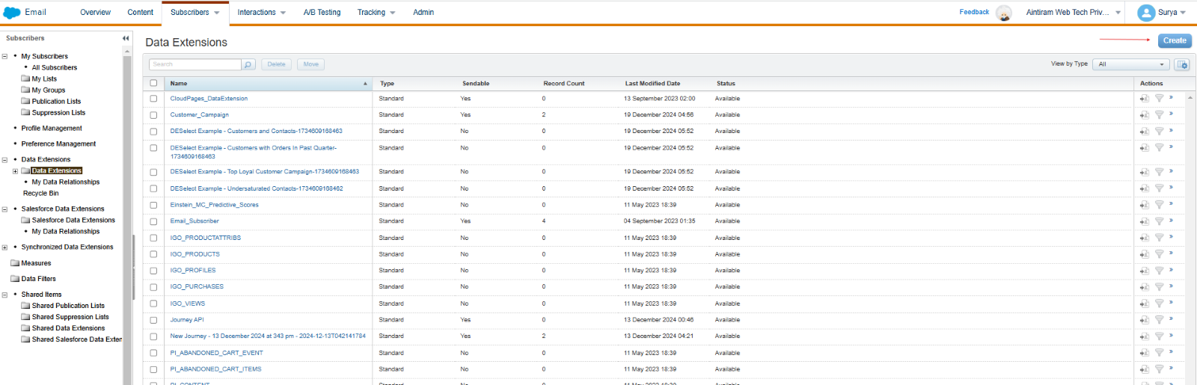Check the Customer_Campaign row checkbox
Image resolution: width=1197 pixels, height=385 pixels.
click(153, 115)
